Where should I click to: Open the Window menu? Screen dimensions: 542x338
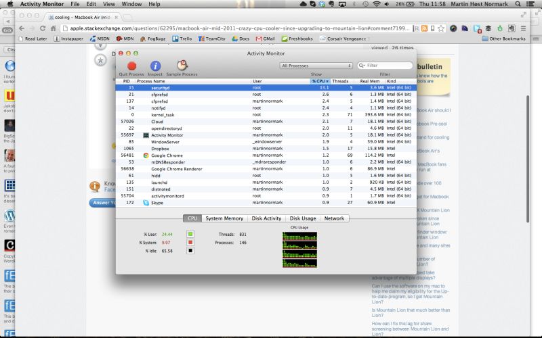(131, 4)
